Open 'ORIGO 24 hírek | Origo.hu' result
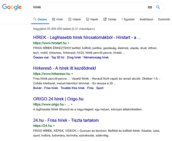 [x=58, y=99]
